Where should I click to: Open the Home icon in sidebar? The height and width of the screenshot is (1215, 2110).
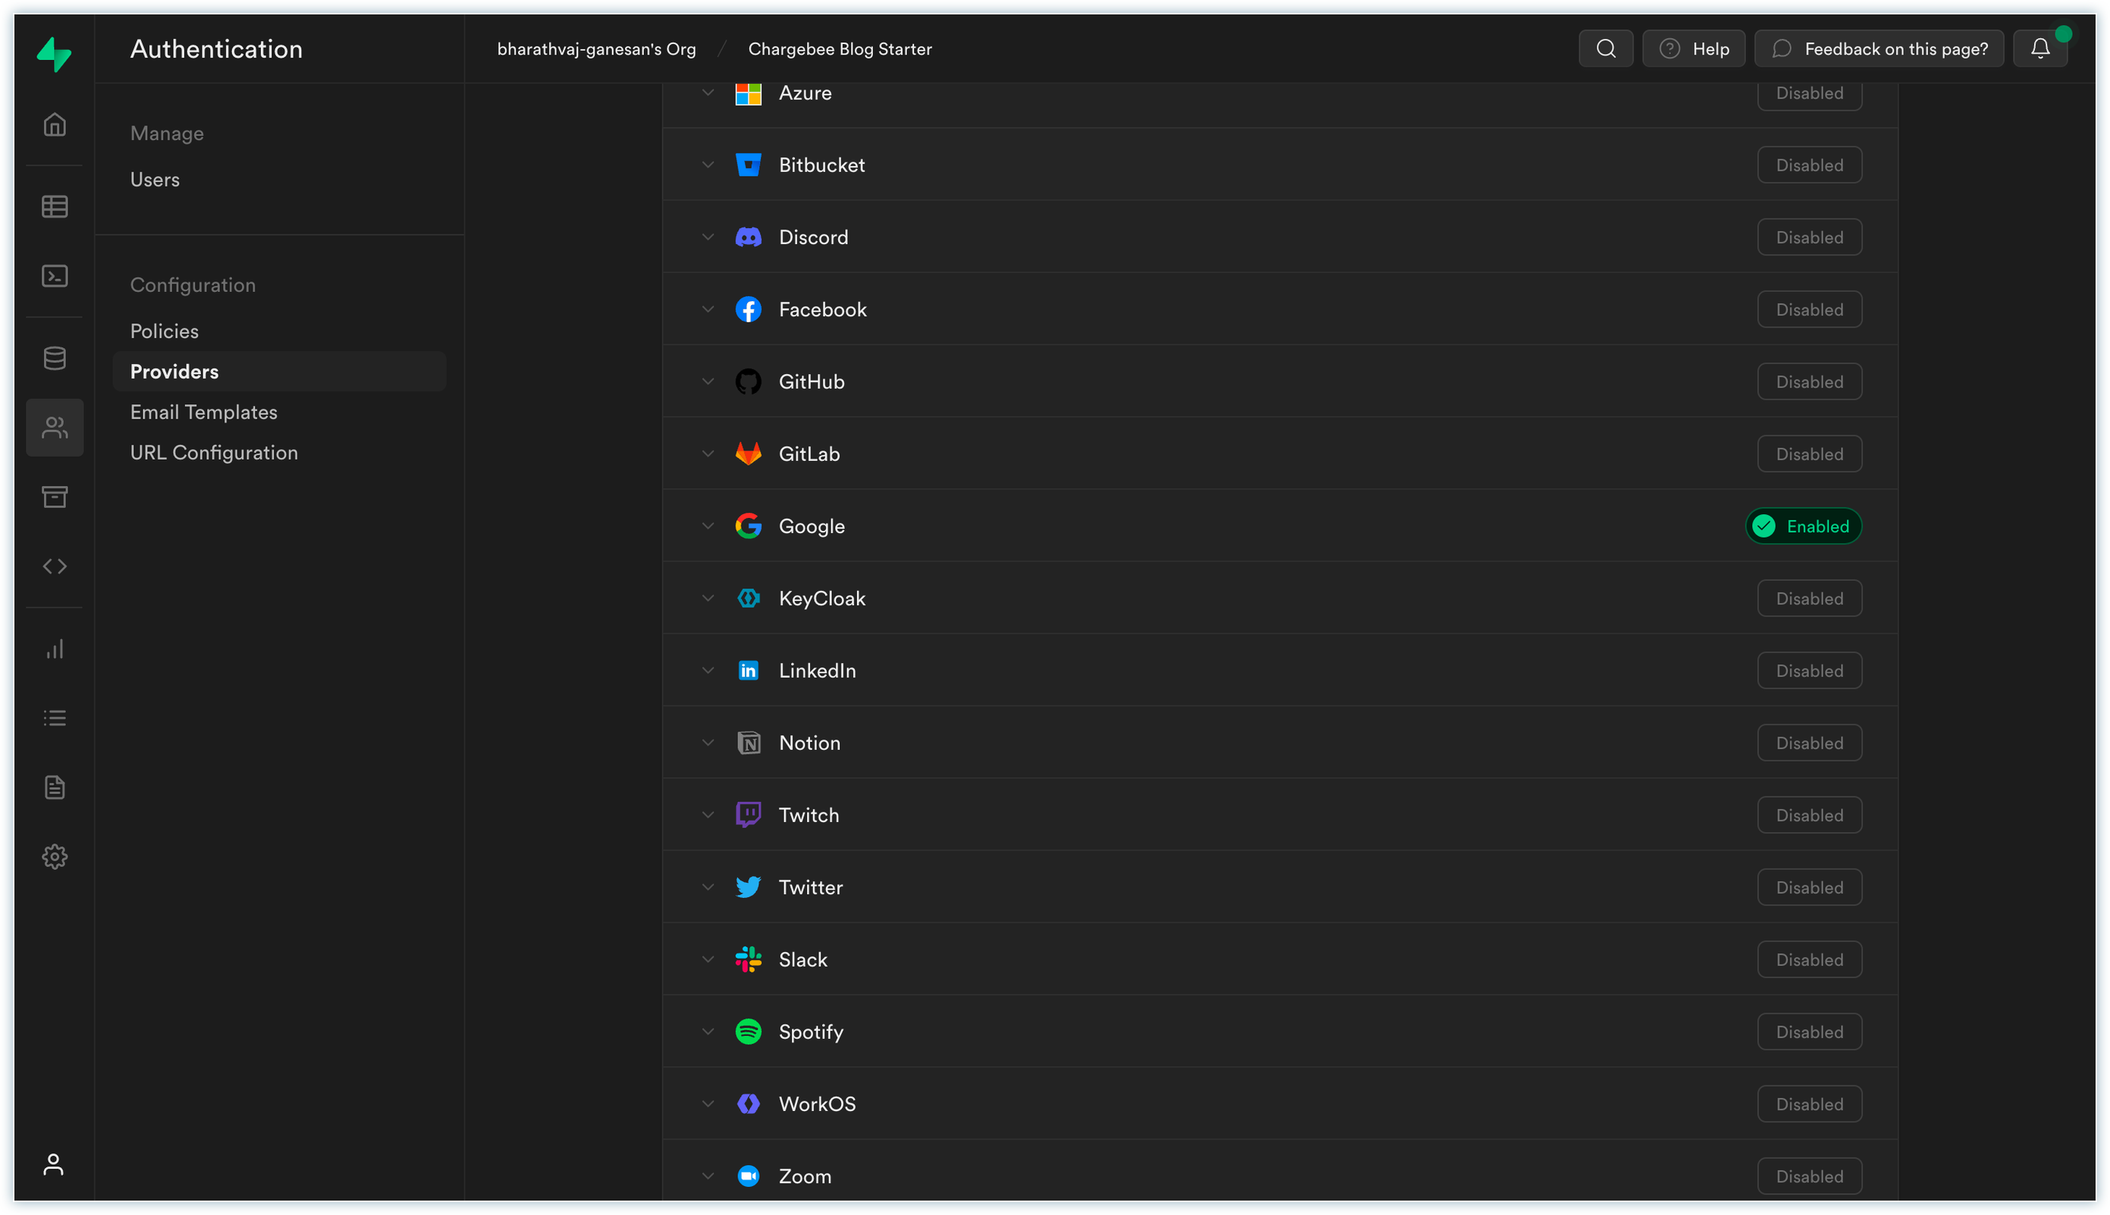click(x=55, y=124)
